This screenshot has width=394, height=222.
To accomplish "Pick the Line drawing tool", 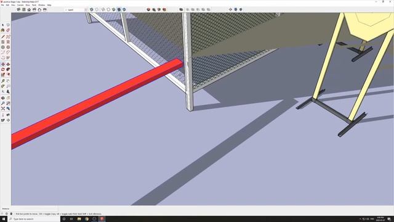I will pyautogui.click(x=2, y=37).
